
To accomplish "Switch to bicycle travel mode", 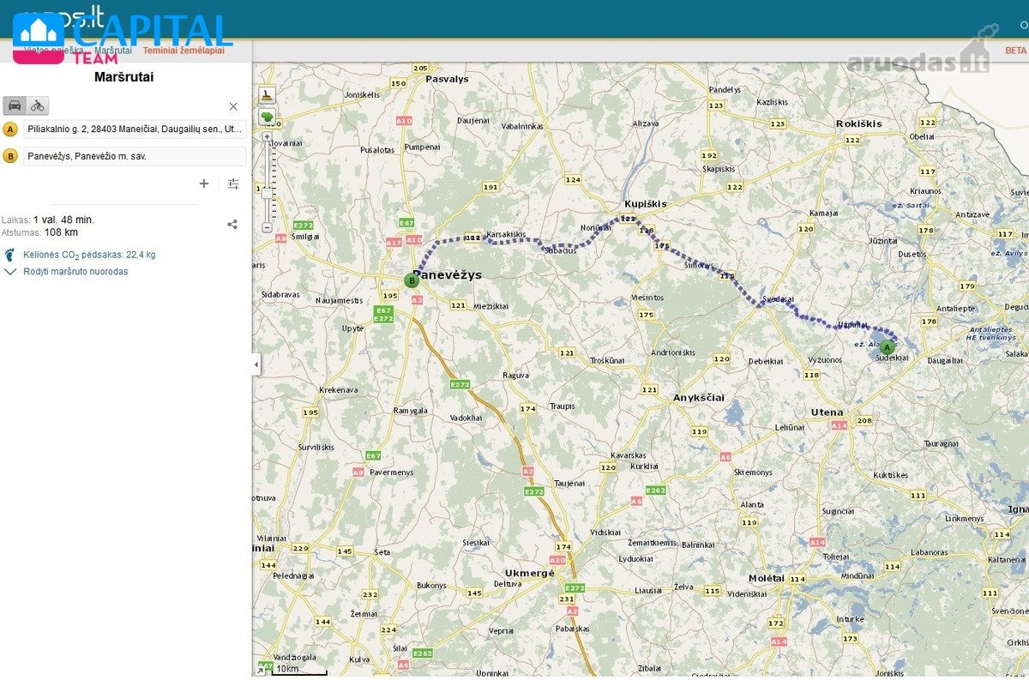I will pyautogui.click(x=38, y=105).
